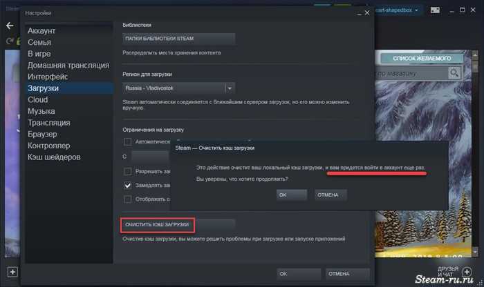Open the Cloud settings section

coord(68,100)
